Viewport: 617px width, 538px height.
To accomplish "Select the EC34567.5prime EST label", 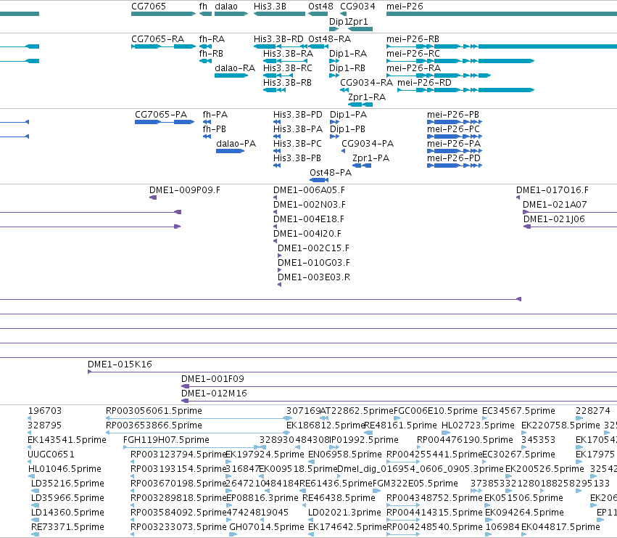I will [518, 411].
